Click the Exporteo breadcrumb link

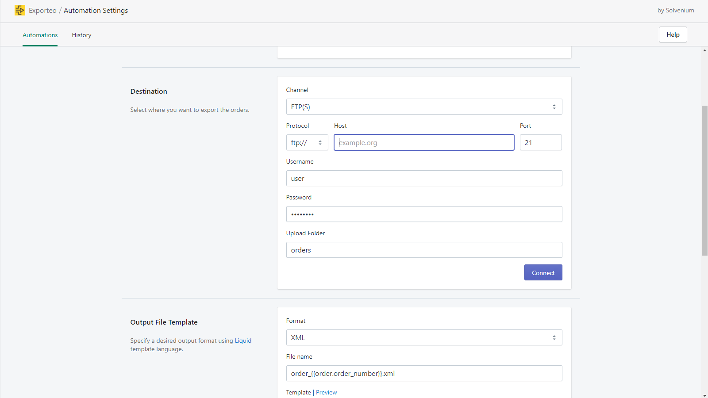(42, 11)
